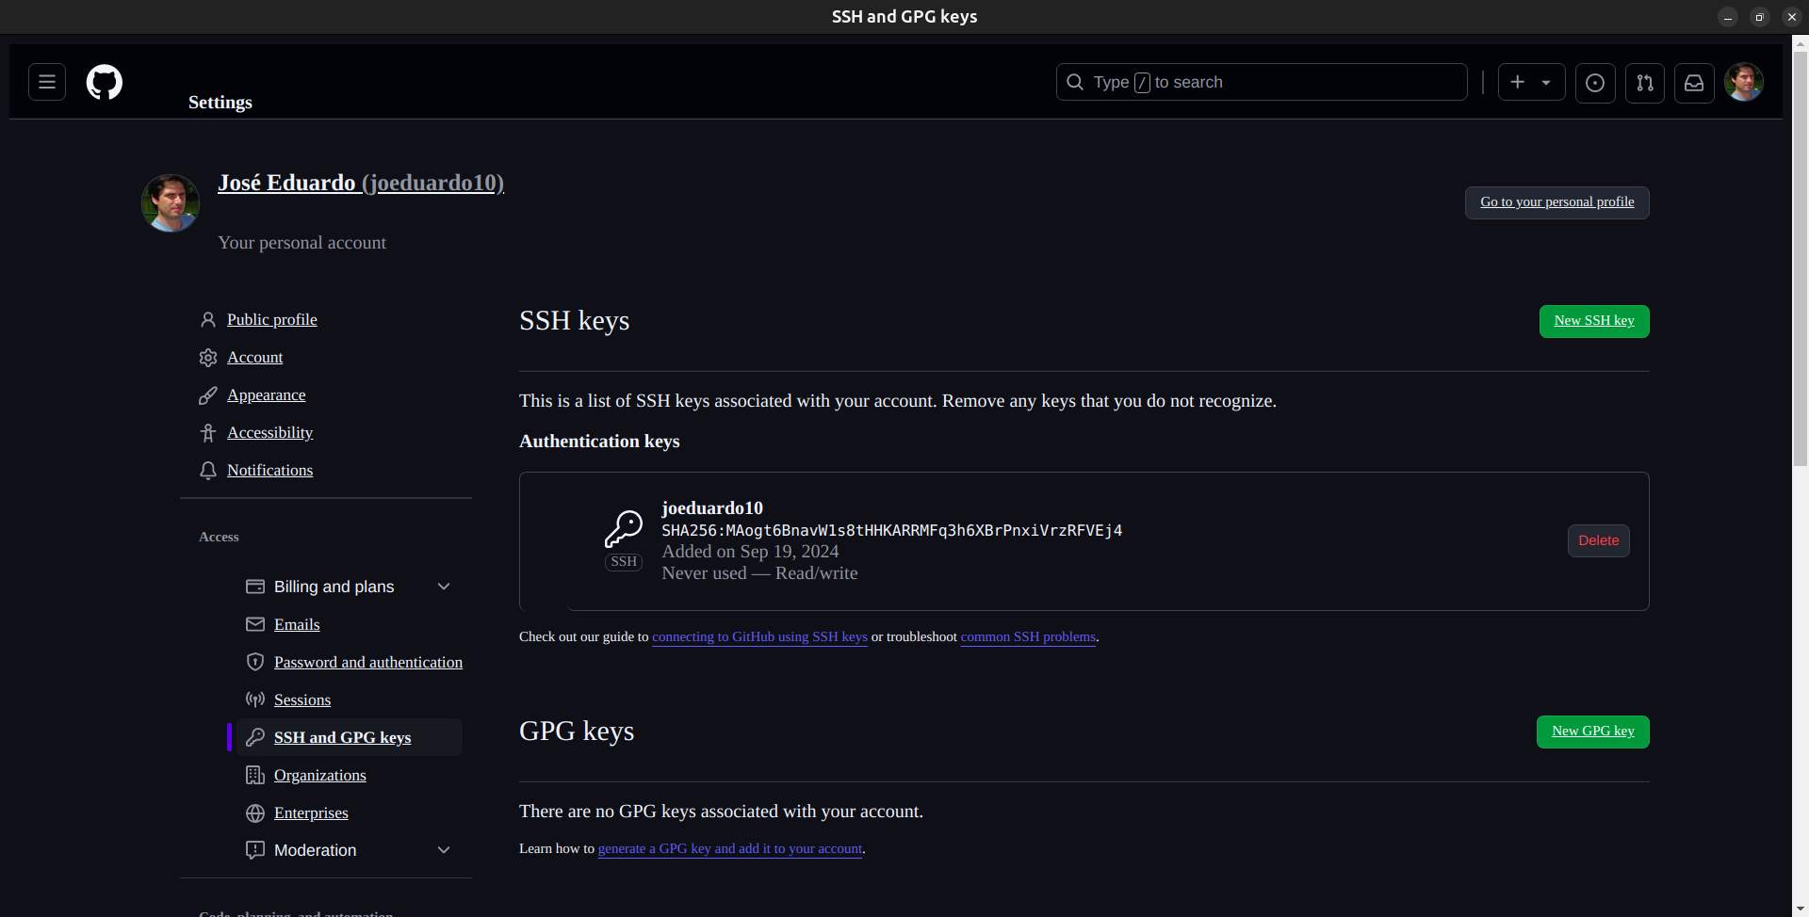1809x917 pixels.
Task: Click the Enterprises globe icon
Action: (255, 812)
